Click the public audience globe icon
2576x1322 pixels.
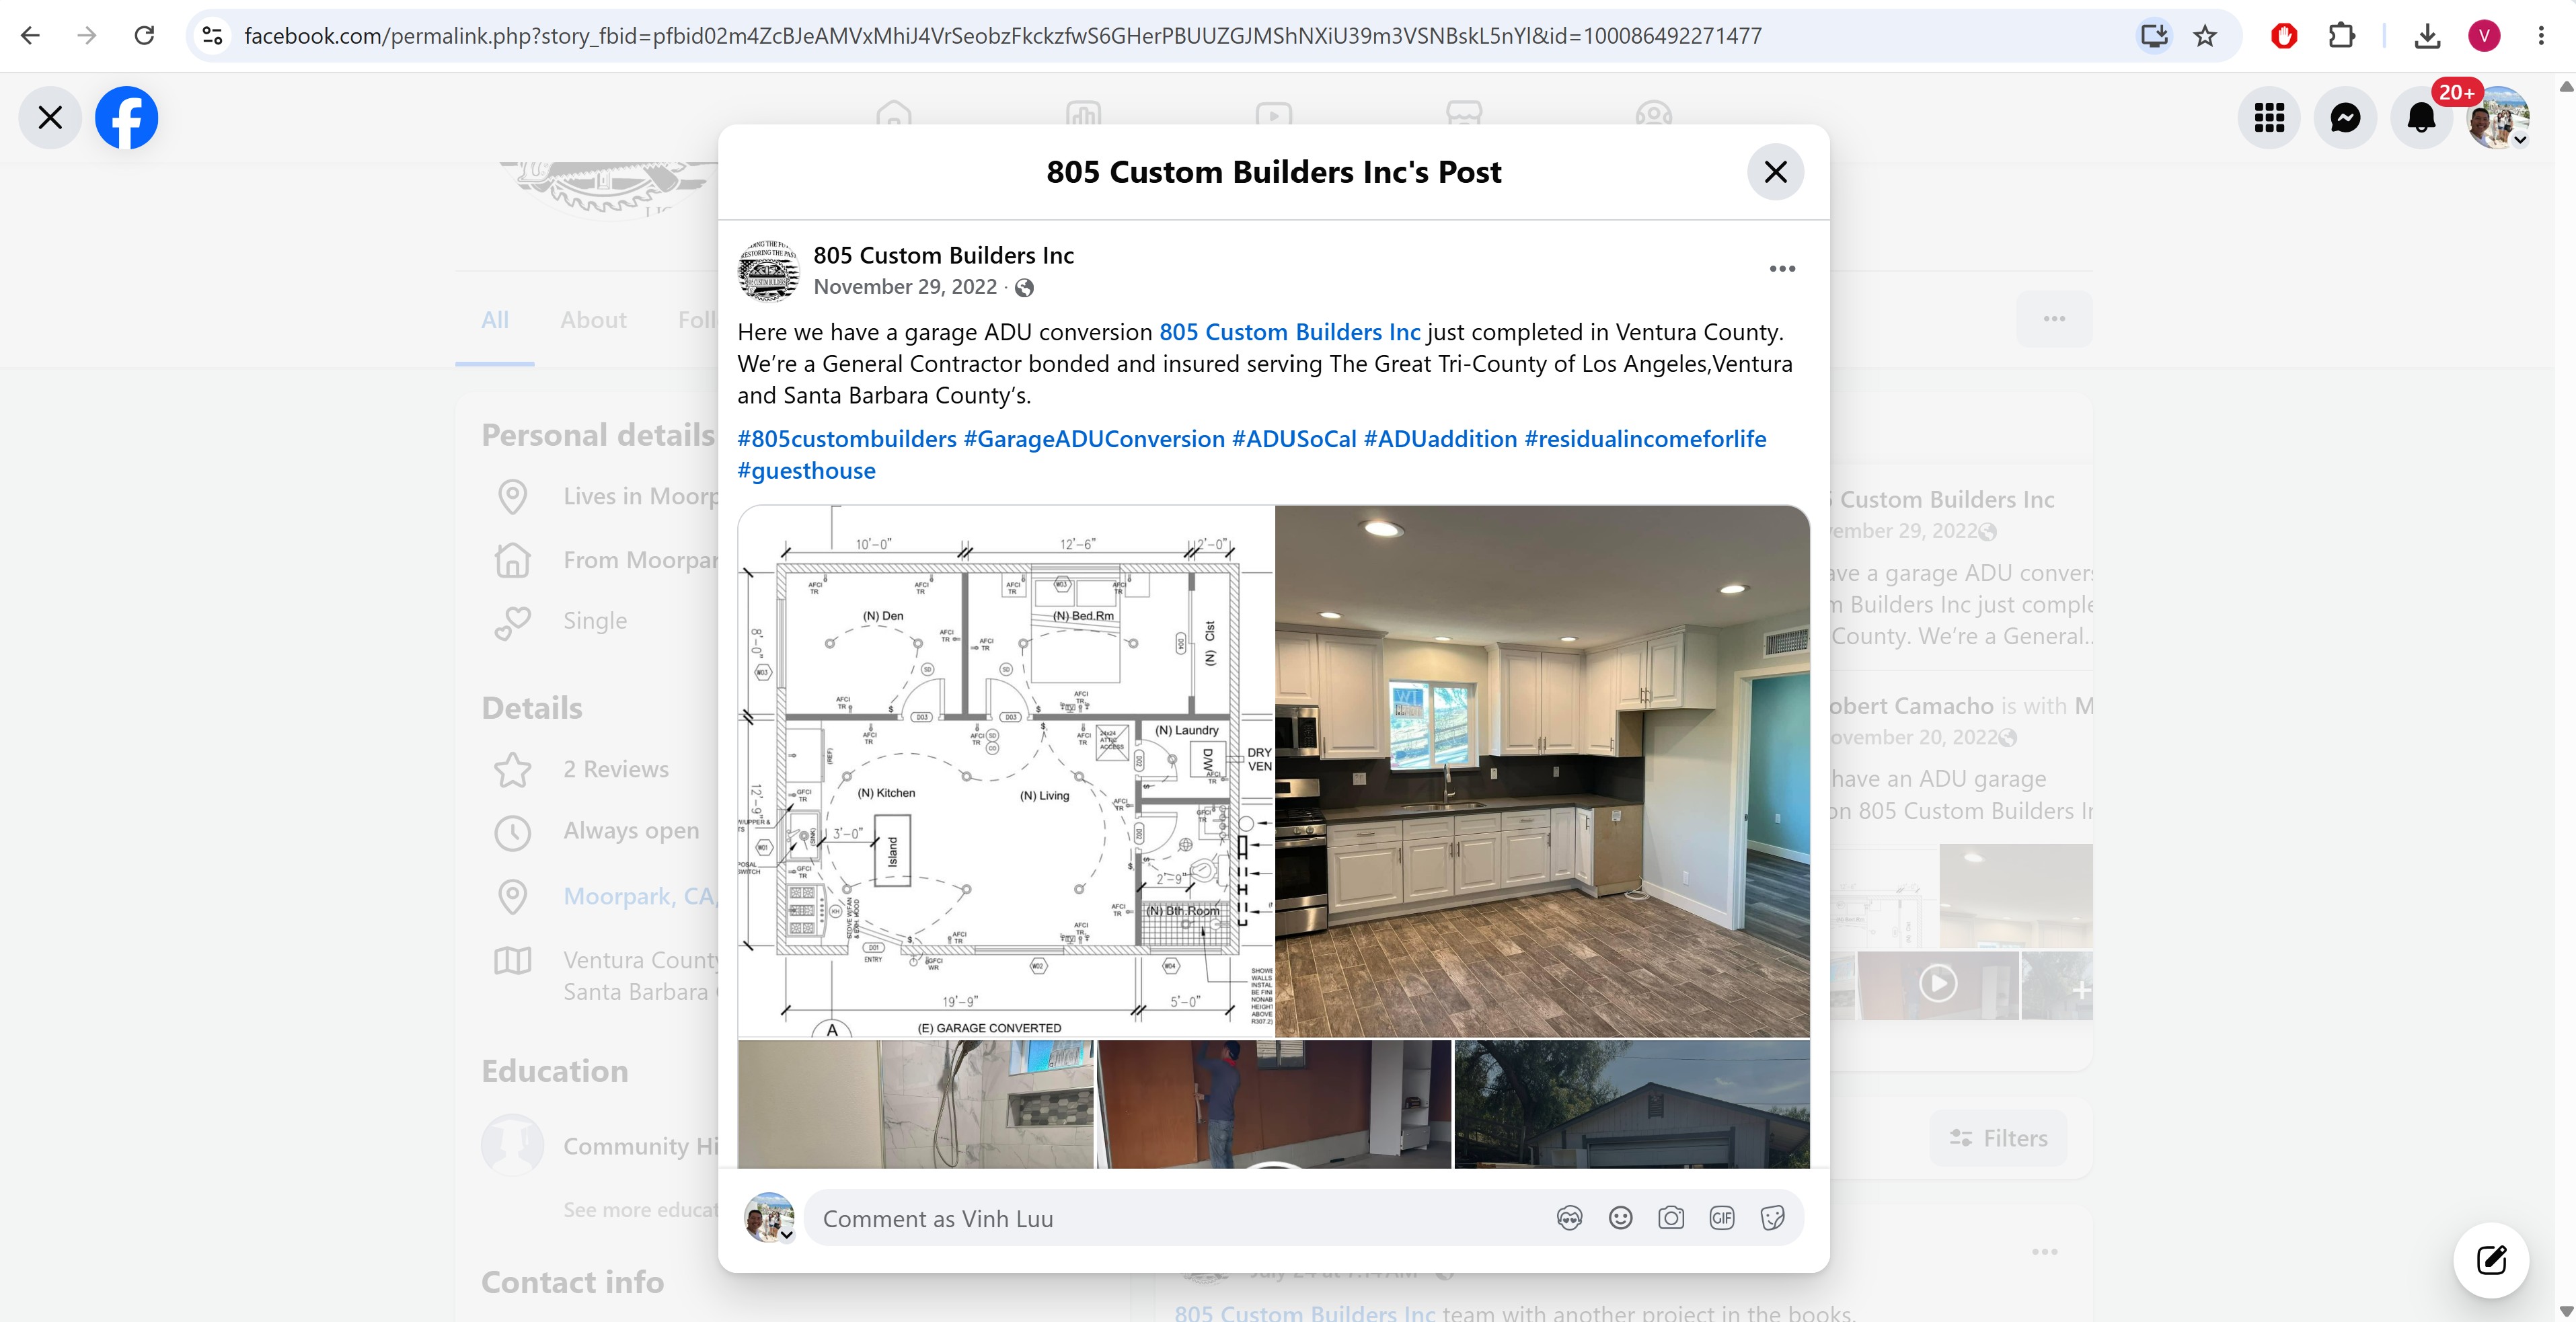[1024, 288]
